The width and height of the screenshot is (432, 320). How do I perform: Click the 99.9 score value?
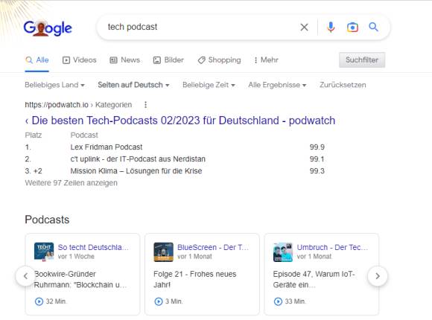(317, 147)
